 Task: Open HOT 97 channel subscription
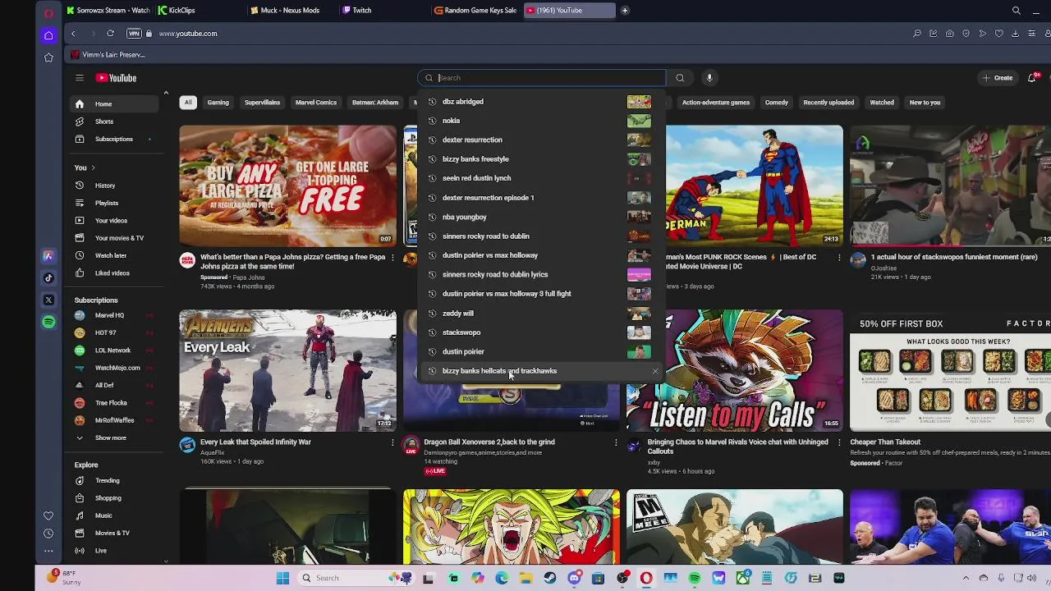114,332
